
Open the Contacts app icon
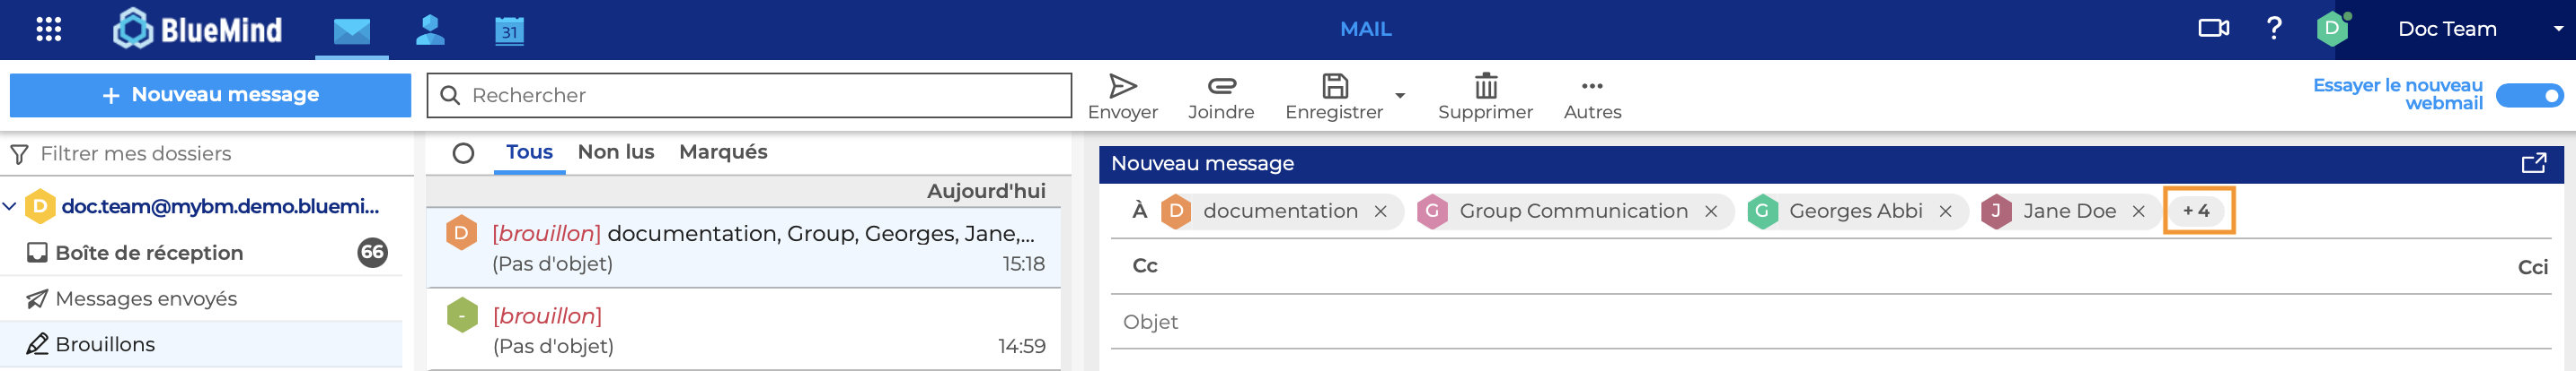pos(430,30)
